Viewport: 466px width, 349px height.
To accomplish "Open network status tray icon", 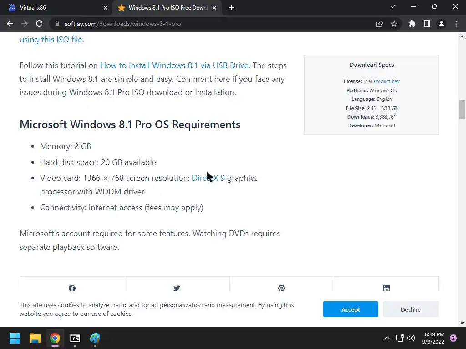I will click(400, 338).
